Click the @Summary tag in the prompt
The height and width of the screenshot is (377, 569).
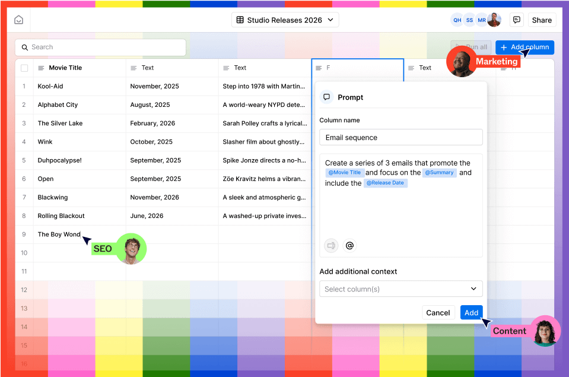coord(440,173)
